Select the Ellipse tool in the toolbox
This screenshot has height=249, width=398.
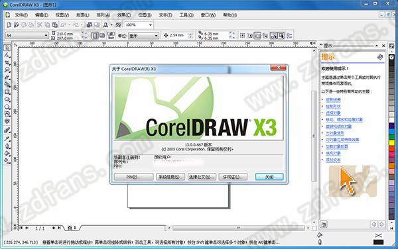(x=7, y=99)
